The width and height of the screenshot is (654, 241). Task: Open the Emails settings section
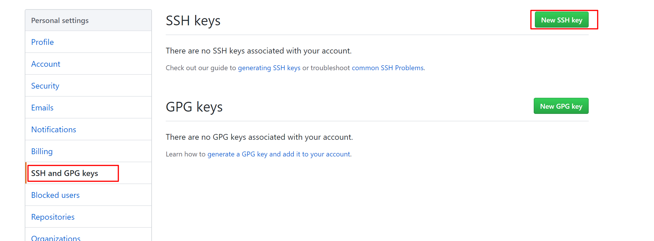[42, 107]
